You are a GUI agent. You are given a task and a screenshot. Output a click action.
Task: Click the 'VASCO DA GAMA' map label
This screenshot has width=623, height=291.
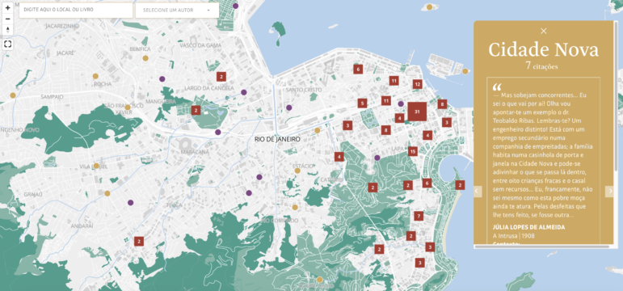200,45
